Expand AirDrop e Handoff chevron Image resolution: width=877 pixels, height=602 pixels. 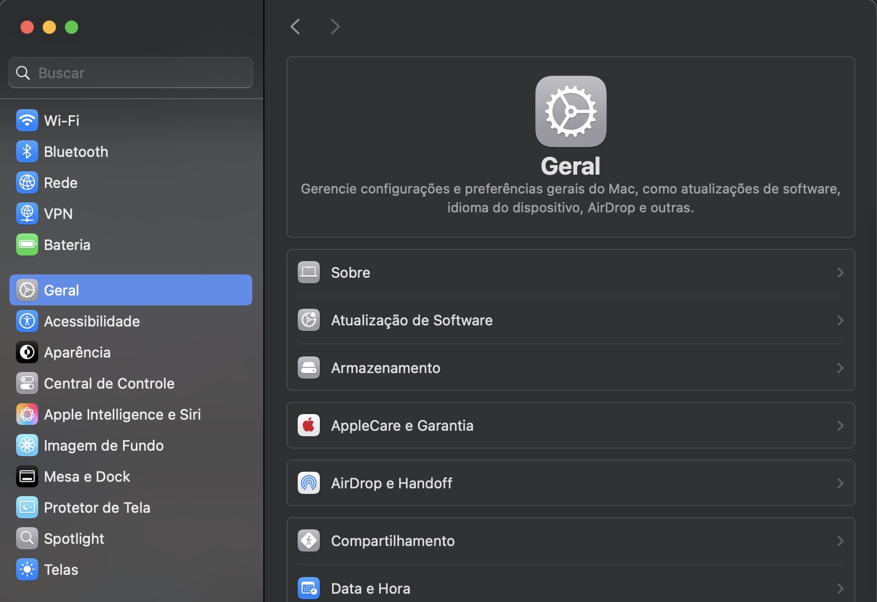(x=840, y=483)
